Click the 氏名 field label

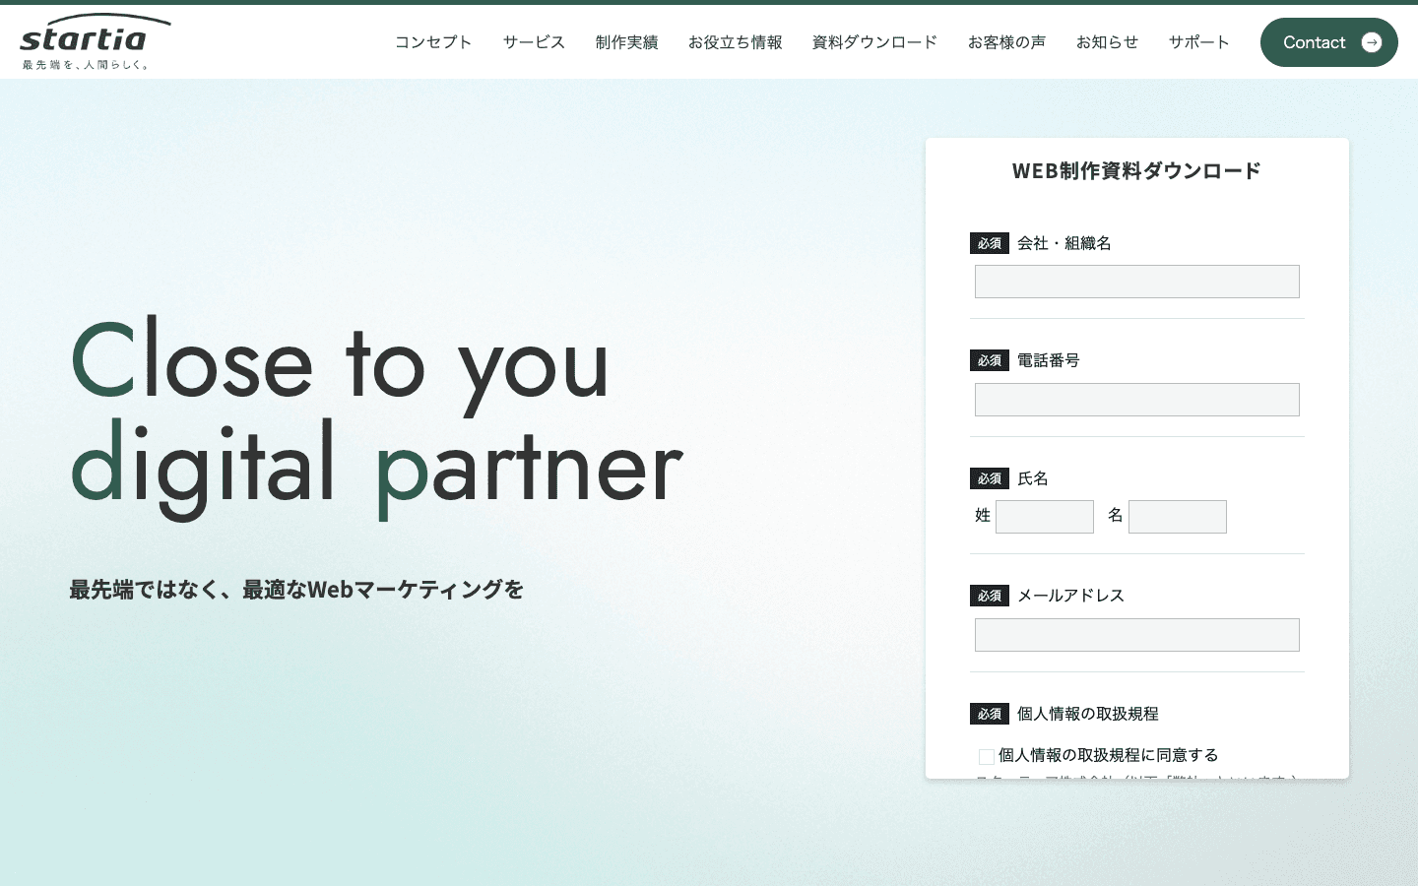1033,478
